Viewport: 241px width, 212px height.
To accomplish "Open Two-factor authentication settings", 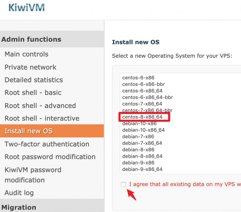I will [x=47, y=144].
